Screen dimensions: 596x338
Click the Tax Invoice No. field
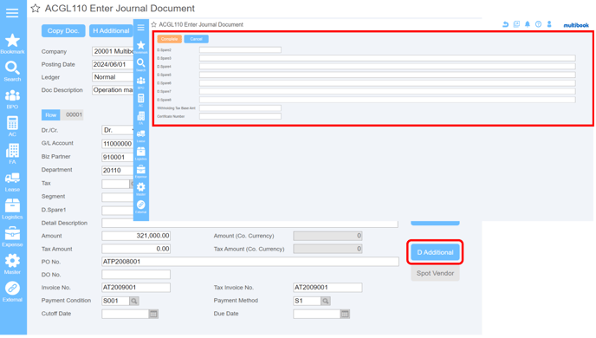[x=327, y=288]
